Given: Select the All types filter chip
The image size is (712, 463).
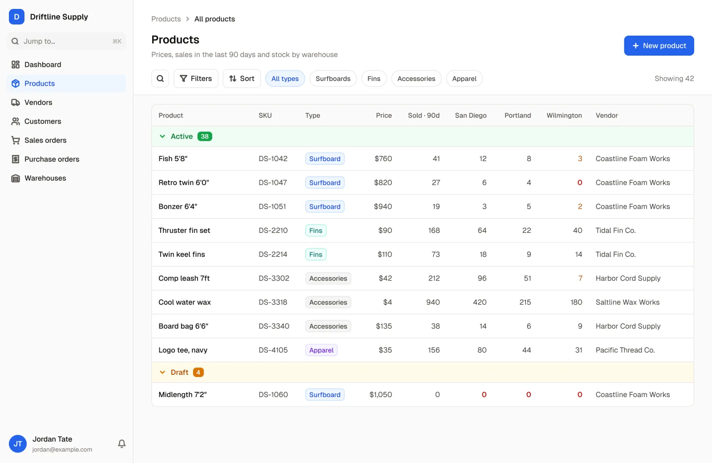Looking at the screenshot, I should pyautogui.click(x=285, y=78).
